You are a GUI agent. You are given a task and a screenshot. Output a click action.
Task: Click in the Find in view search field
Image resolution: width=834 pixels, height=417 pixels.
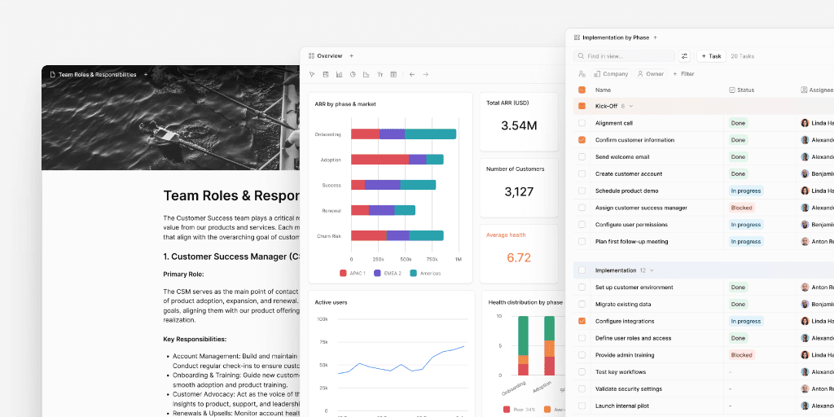coord(625,56)
